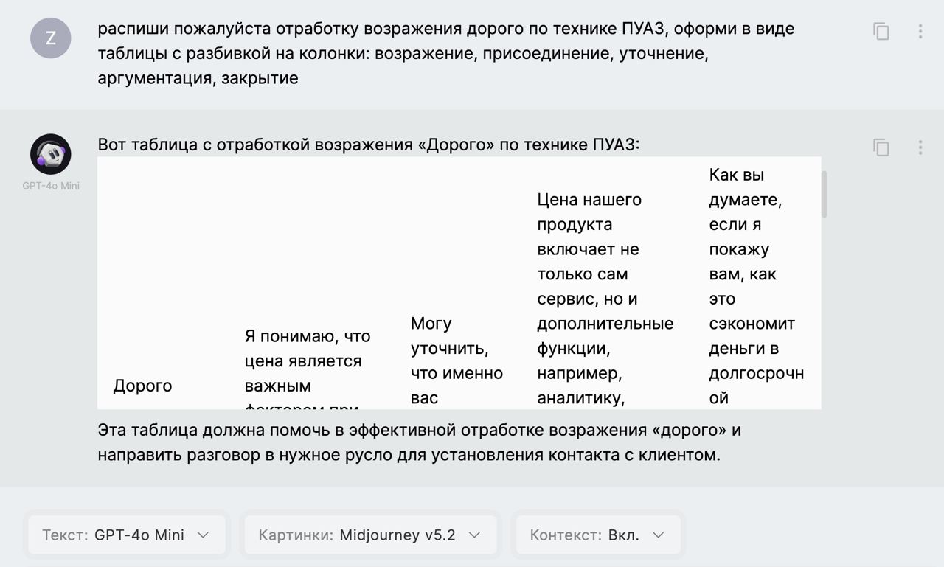Click the embedded objection-handling table
This screenshot has height=567, width=944.
tap(457, 284)
